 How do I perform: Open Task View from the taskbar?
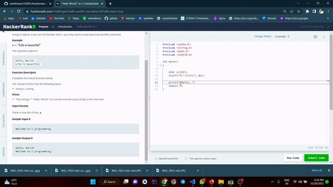[x=126, y=182]
